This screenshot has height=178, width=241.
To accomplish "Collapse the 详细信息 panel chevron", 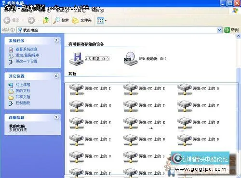I will point(56,117).
